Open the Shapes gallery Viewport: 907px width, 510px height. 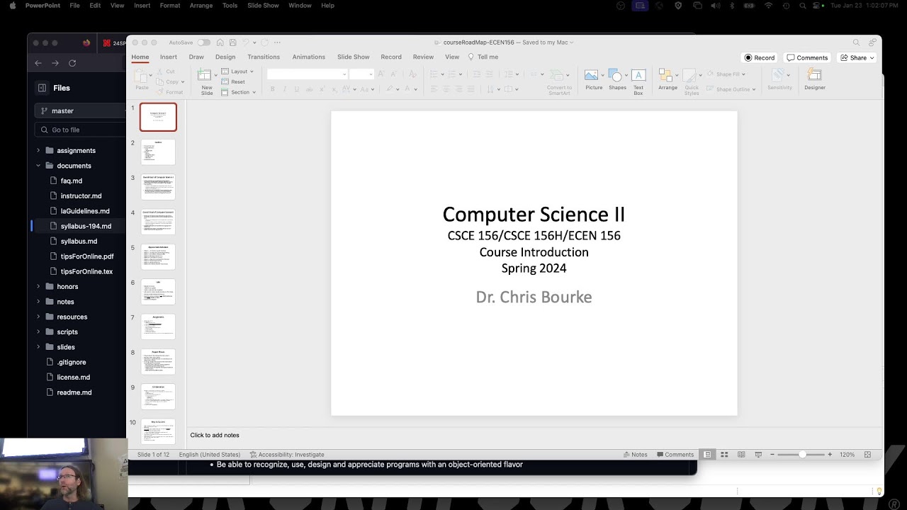tap(617, 80)
